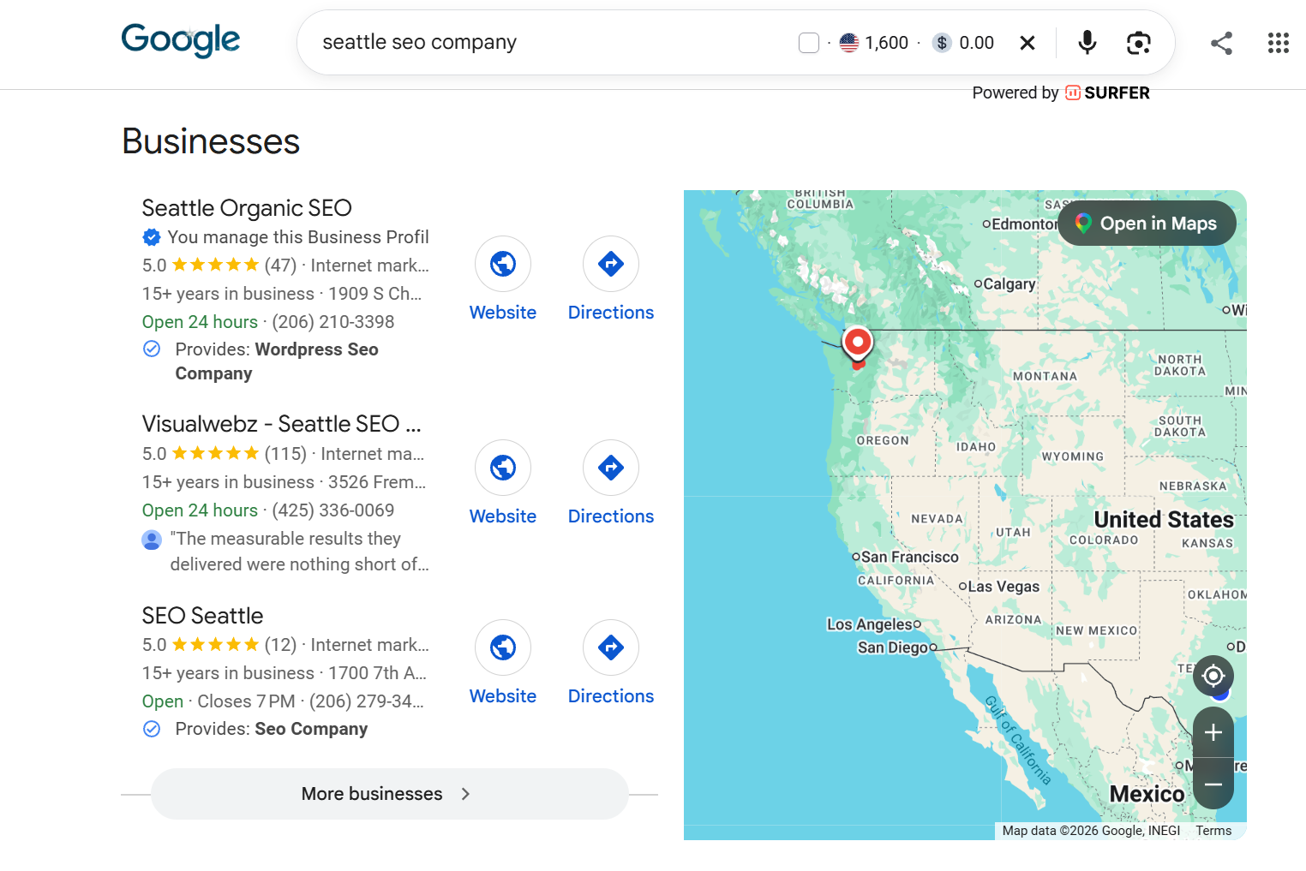
Task: Open the Visualwebz - Seattle SEO listing
Action: pyautogui.click(x=281, y=424)
